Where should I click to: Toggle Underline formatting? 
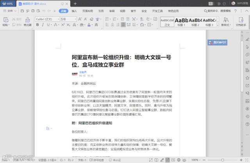tap(48, 25)
